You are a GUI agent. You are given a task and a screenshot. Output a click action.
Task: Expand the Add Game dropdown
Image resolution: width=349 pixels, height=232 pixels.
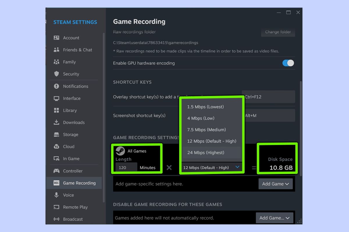click(275, 184)
